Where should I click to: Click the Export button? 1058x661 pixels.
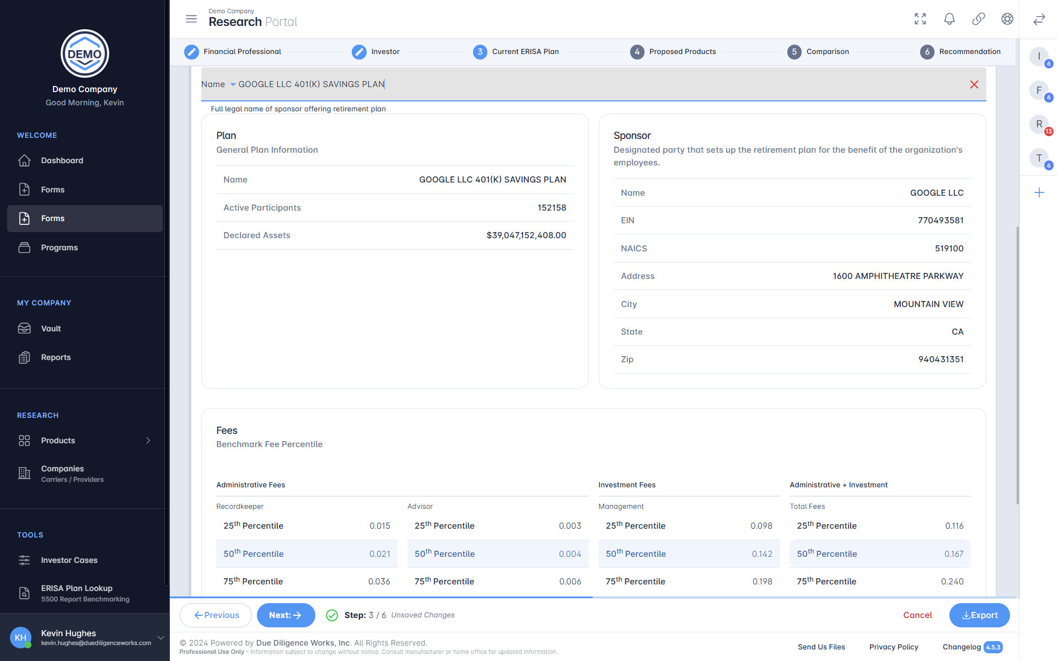tap(980, 615)
